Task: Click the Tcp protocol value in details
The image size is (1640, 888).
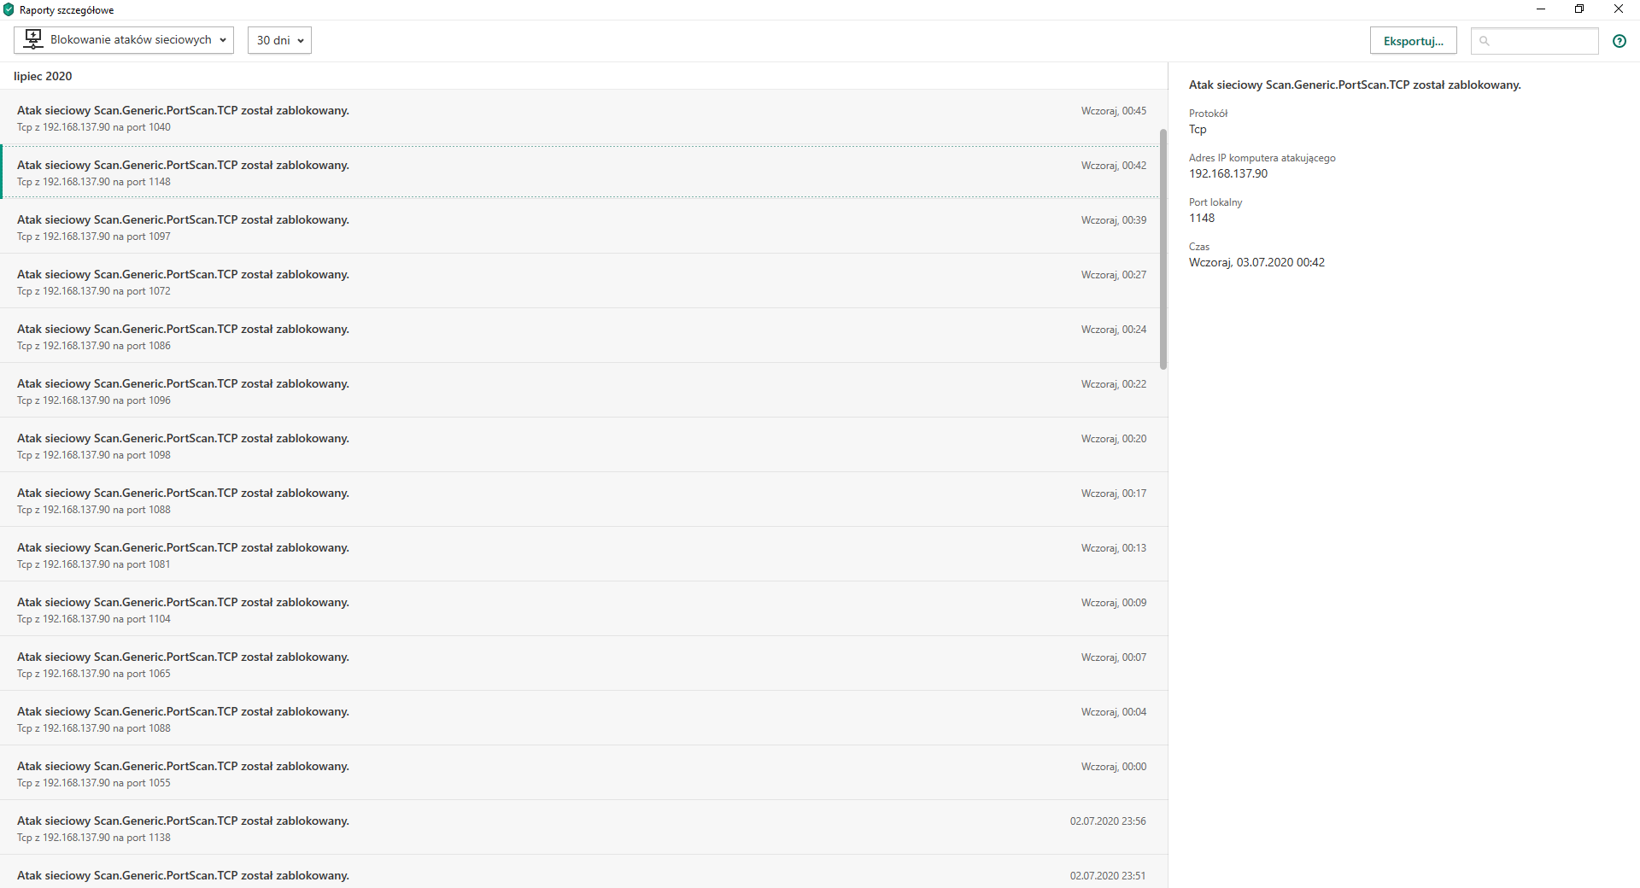Action: click(1198, 129)
